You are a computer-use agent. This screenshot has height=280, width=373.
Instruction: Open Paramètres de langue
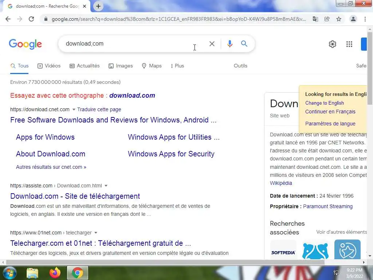(x=330, y=124)
